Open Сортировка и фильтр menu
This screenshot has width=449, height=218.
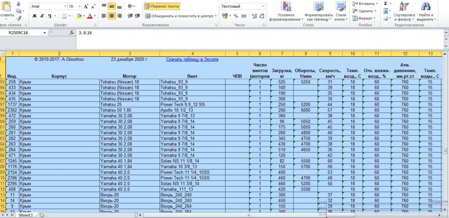[404, 12]
